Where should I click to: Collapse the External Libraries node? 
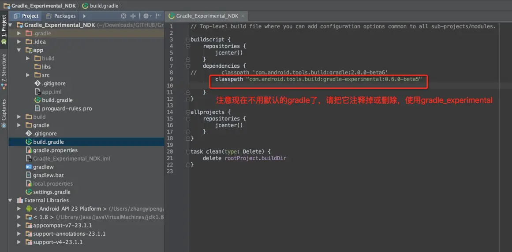(x=11, y=200)
